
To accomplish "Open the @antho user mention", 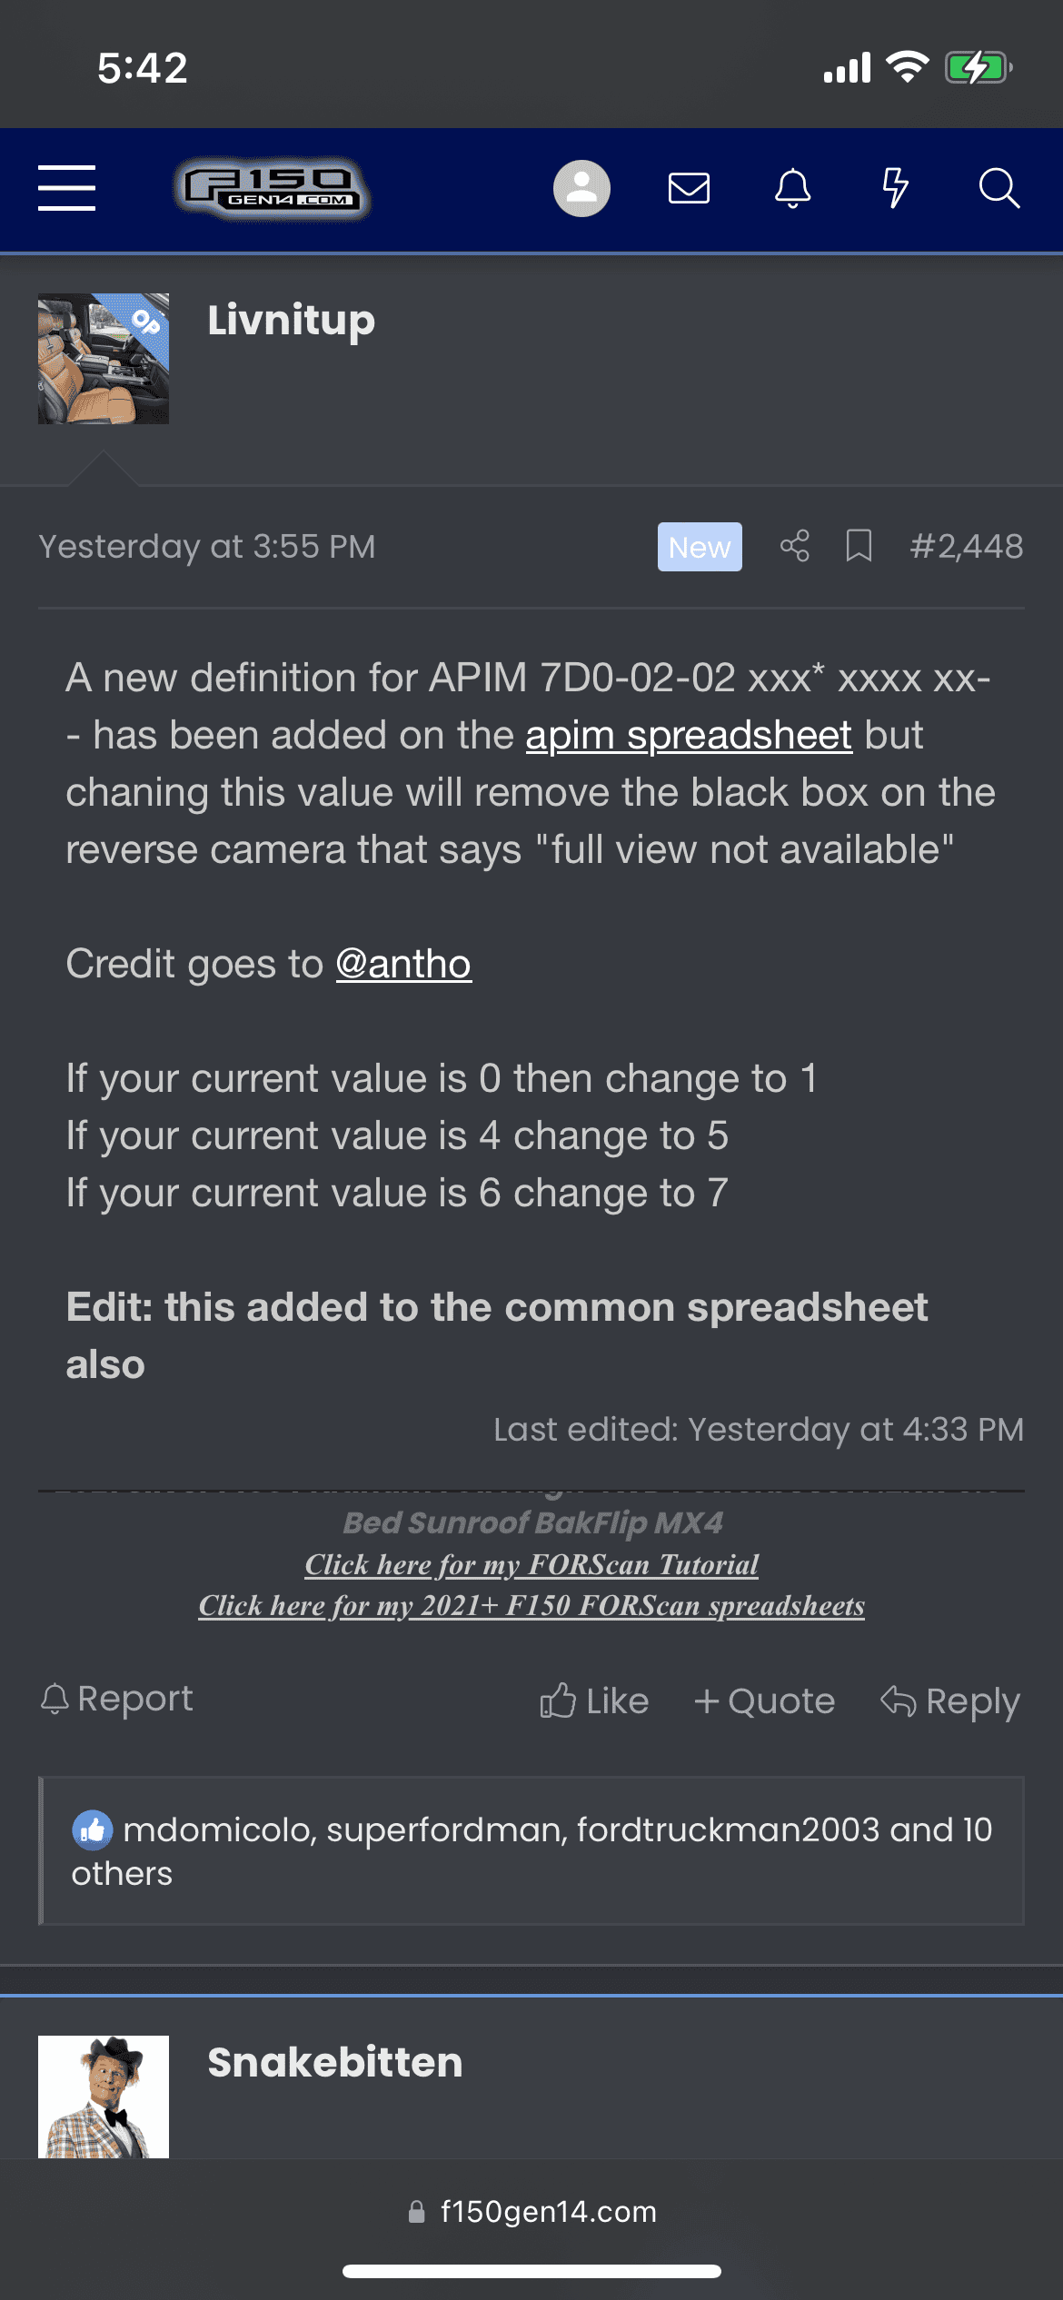I will [403, 964].
